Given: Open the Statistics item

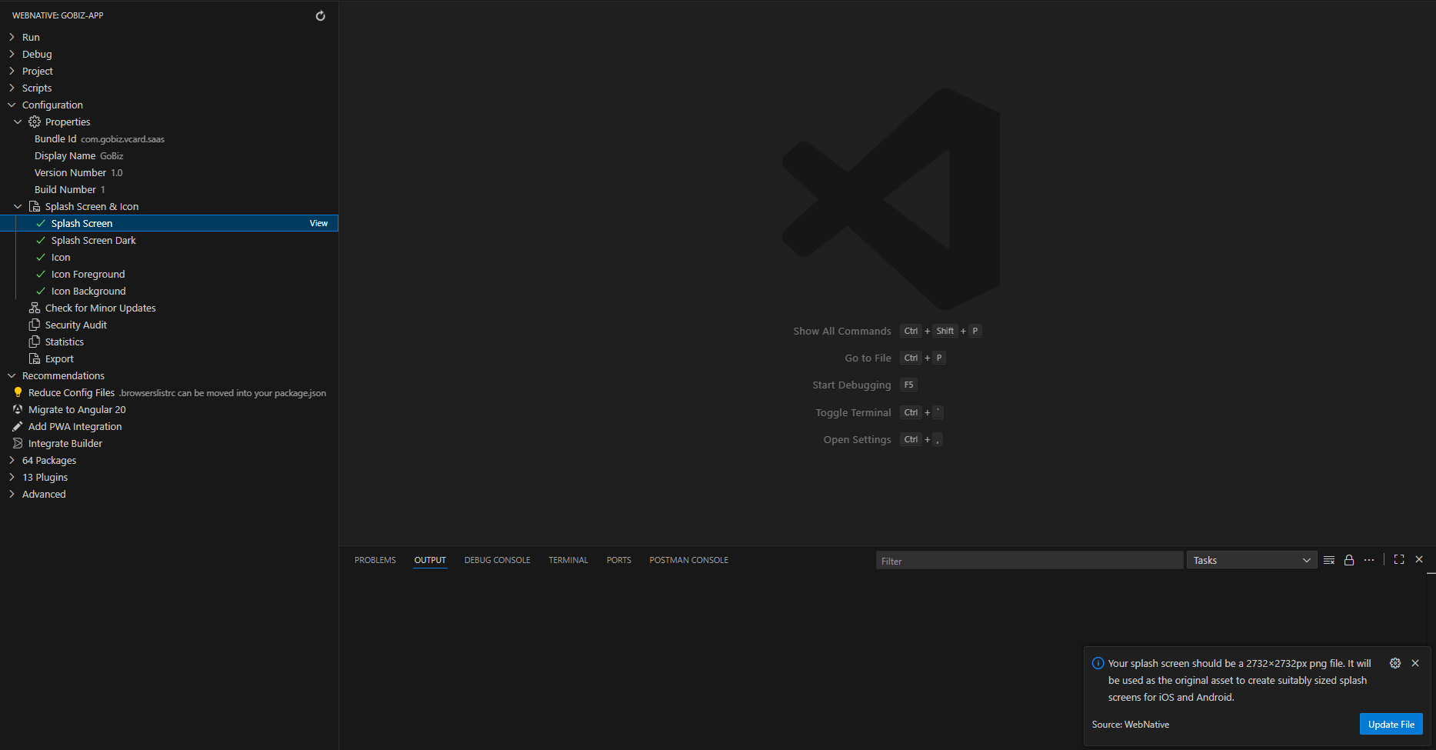Looking at the screenshot, I should [64, 342].
